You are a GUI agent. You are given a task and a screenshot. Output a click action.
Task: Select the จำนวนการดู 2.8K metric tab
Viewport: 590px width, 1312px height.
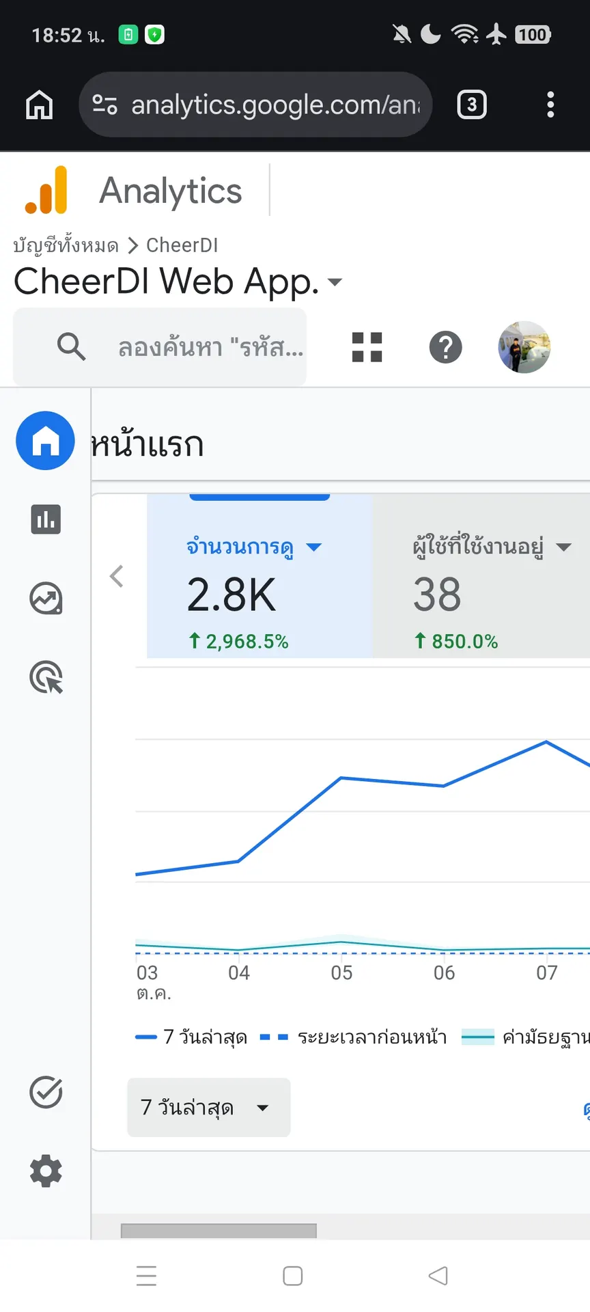[259, 576]
